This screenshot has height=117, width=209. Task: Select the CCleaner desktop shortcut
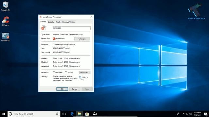[6, 21]
